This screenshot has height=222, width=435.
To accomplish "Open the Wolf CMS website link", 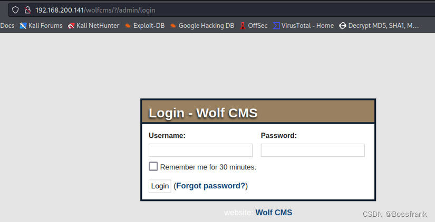I will pos(274,213).
